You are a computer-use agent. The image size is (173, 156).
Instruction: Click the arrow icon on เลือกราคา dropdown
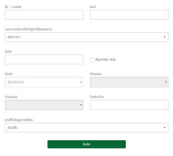pos(164,37)
